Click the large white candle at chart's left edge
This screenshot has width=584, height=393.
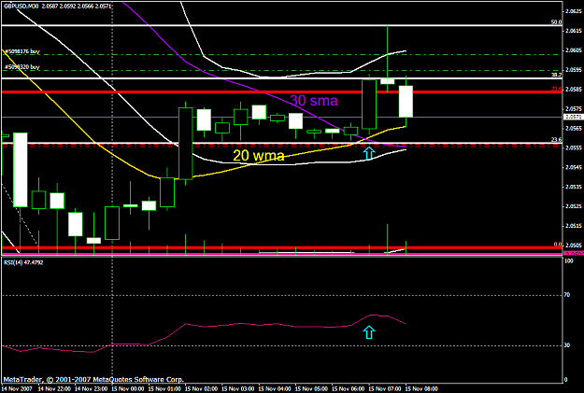tap(21, 170)
